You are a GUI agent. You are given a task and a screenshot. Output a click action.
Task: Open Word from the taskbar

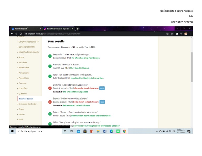(x=105, y=131)
